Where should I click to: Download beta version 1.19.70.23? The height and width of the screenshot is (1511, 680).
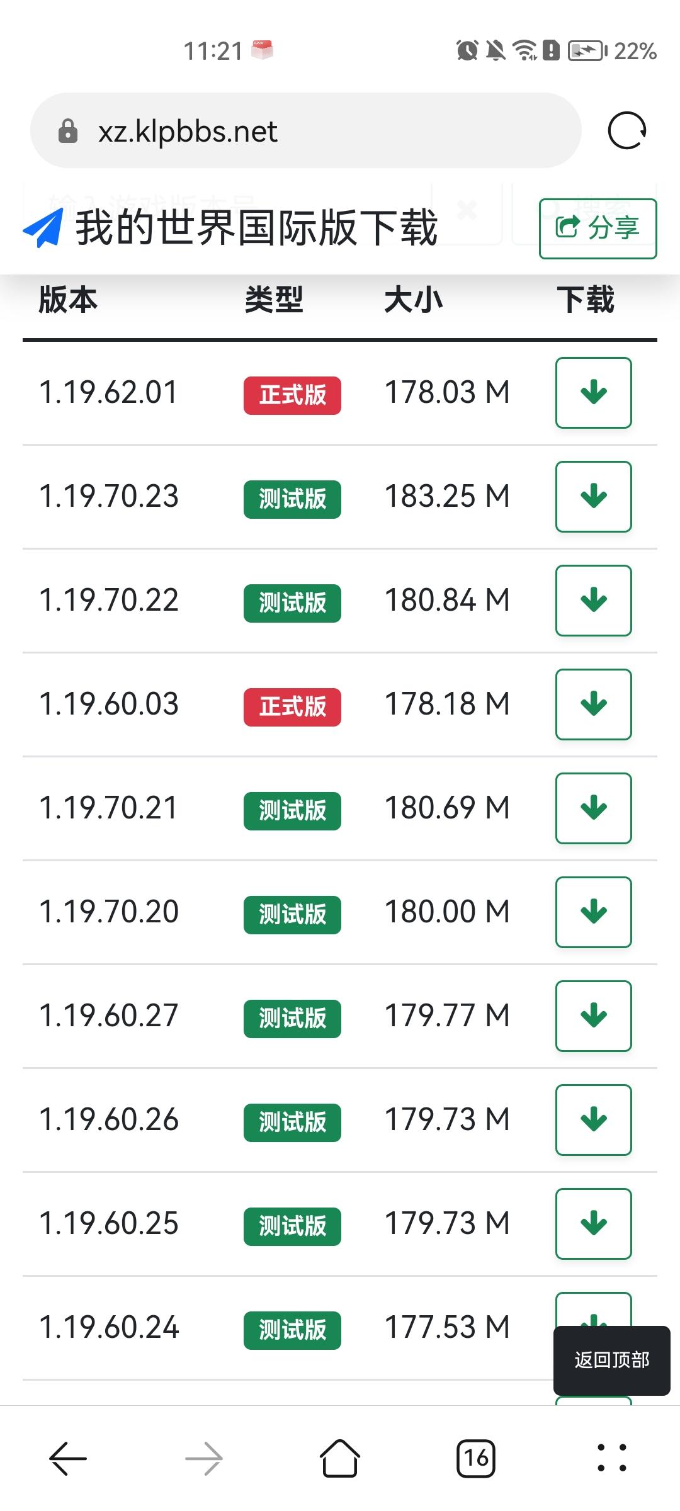[x=593, y=497]
